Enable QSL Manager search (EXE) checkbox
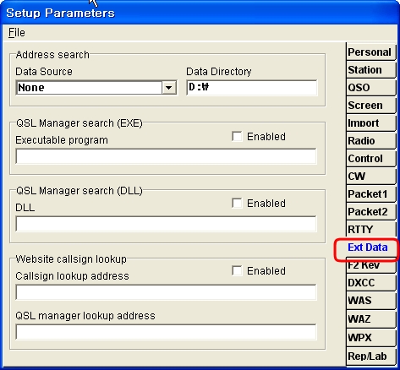400x370 pixels. [x=237, y=137]
